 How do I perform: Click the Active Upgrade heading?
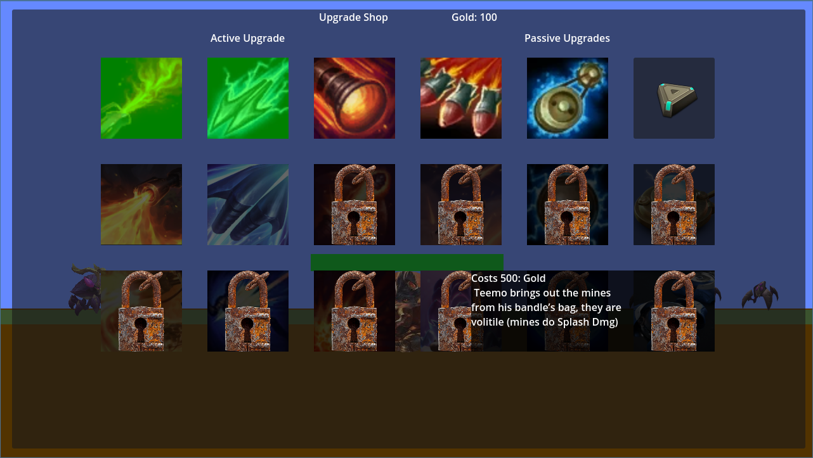click(247, 38)
